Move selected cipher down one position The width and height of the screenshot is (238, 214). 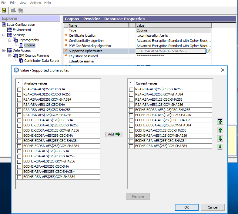click(x=220, y=139)
